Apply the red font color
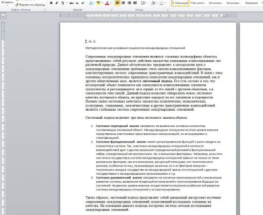This screenshot has height=215, width=263. point(107,3)
